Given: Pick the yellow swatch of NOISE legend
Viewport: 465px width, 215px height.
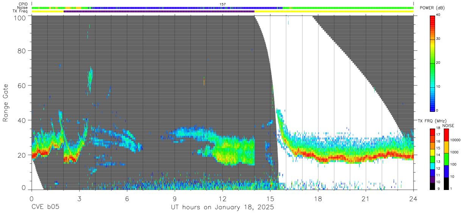Looking at the screenshot, I should (x=447, y=147).
